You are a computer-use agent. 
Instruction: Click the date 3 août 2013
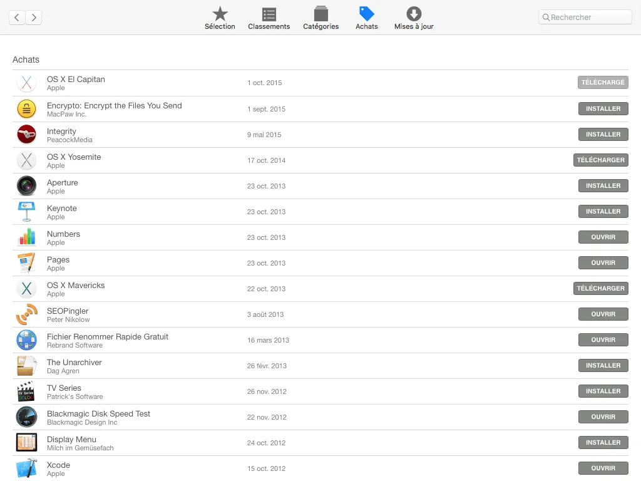tap(265, 314)
